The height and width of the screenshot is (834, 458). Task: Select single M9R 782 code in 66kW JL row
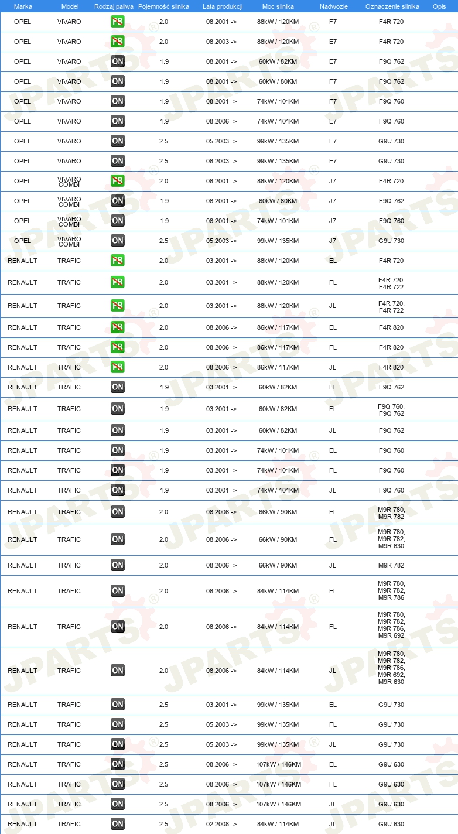[391, 565]
